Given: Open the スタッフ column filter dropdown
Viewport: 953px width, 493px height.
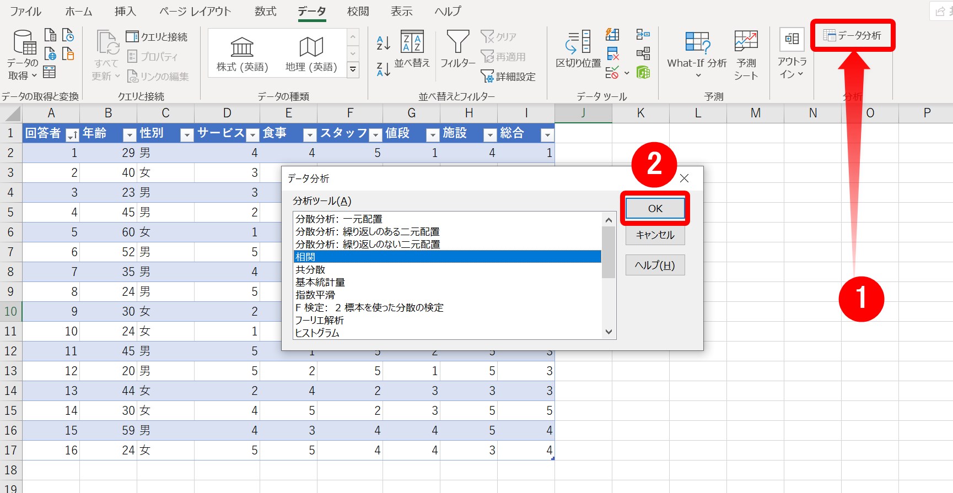Looking at the screenshot, I should pyautogui.click(x=375, y=135).
